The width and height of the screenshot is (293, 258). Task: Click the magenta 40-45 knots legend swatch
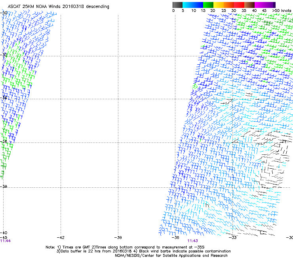pos(260,5)
